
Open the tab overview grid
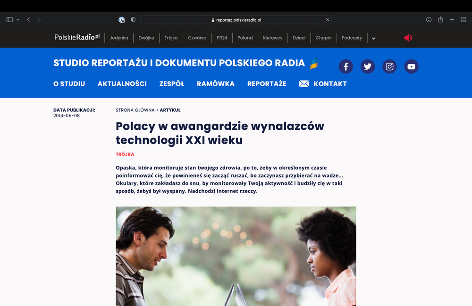[464, 19]
